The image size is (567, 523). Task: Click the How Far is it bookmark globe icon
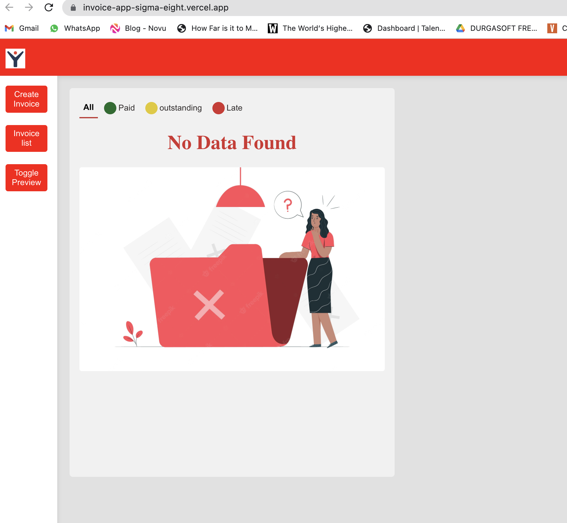(182, 28)
